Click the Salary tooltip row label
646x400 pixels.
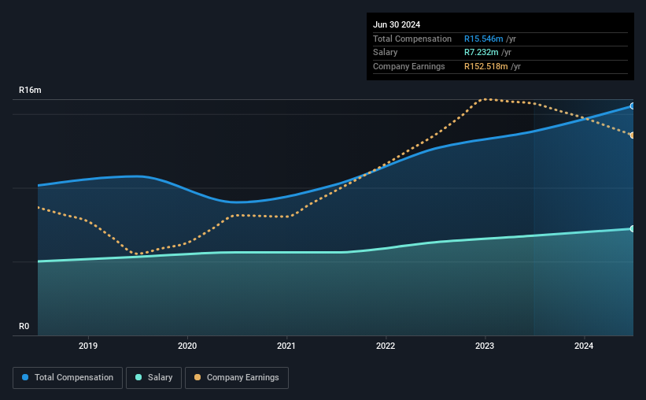386,53
